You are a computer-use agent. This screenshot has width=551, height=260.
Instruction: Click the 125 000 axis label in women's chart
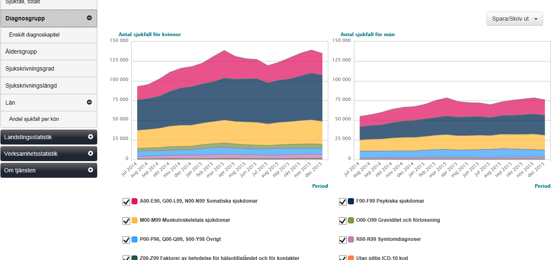click(x=119, y=60)
